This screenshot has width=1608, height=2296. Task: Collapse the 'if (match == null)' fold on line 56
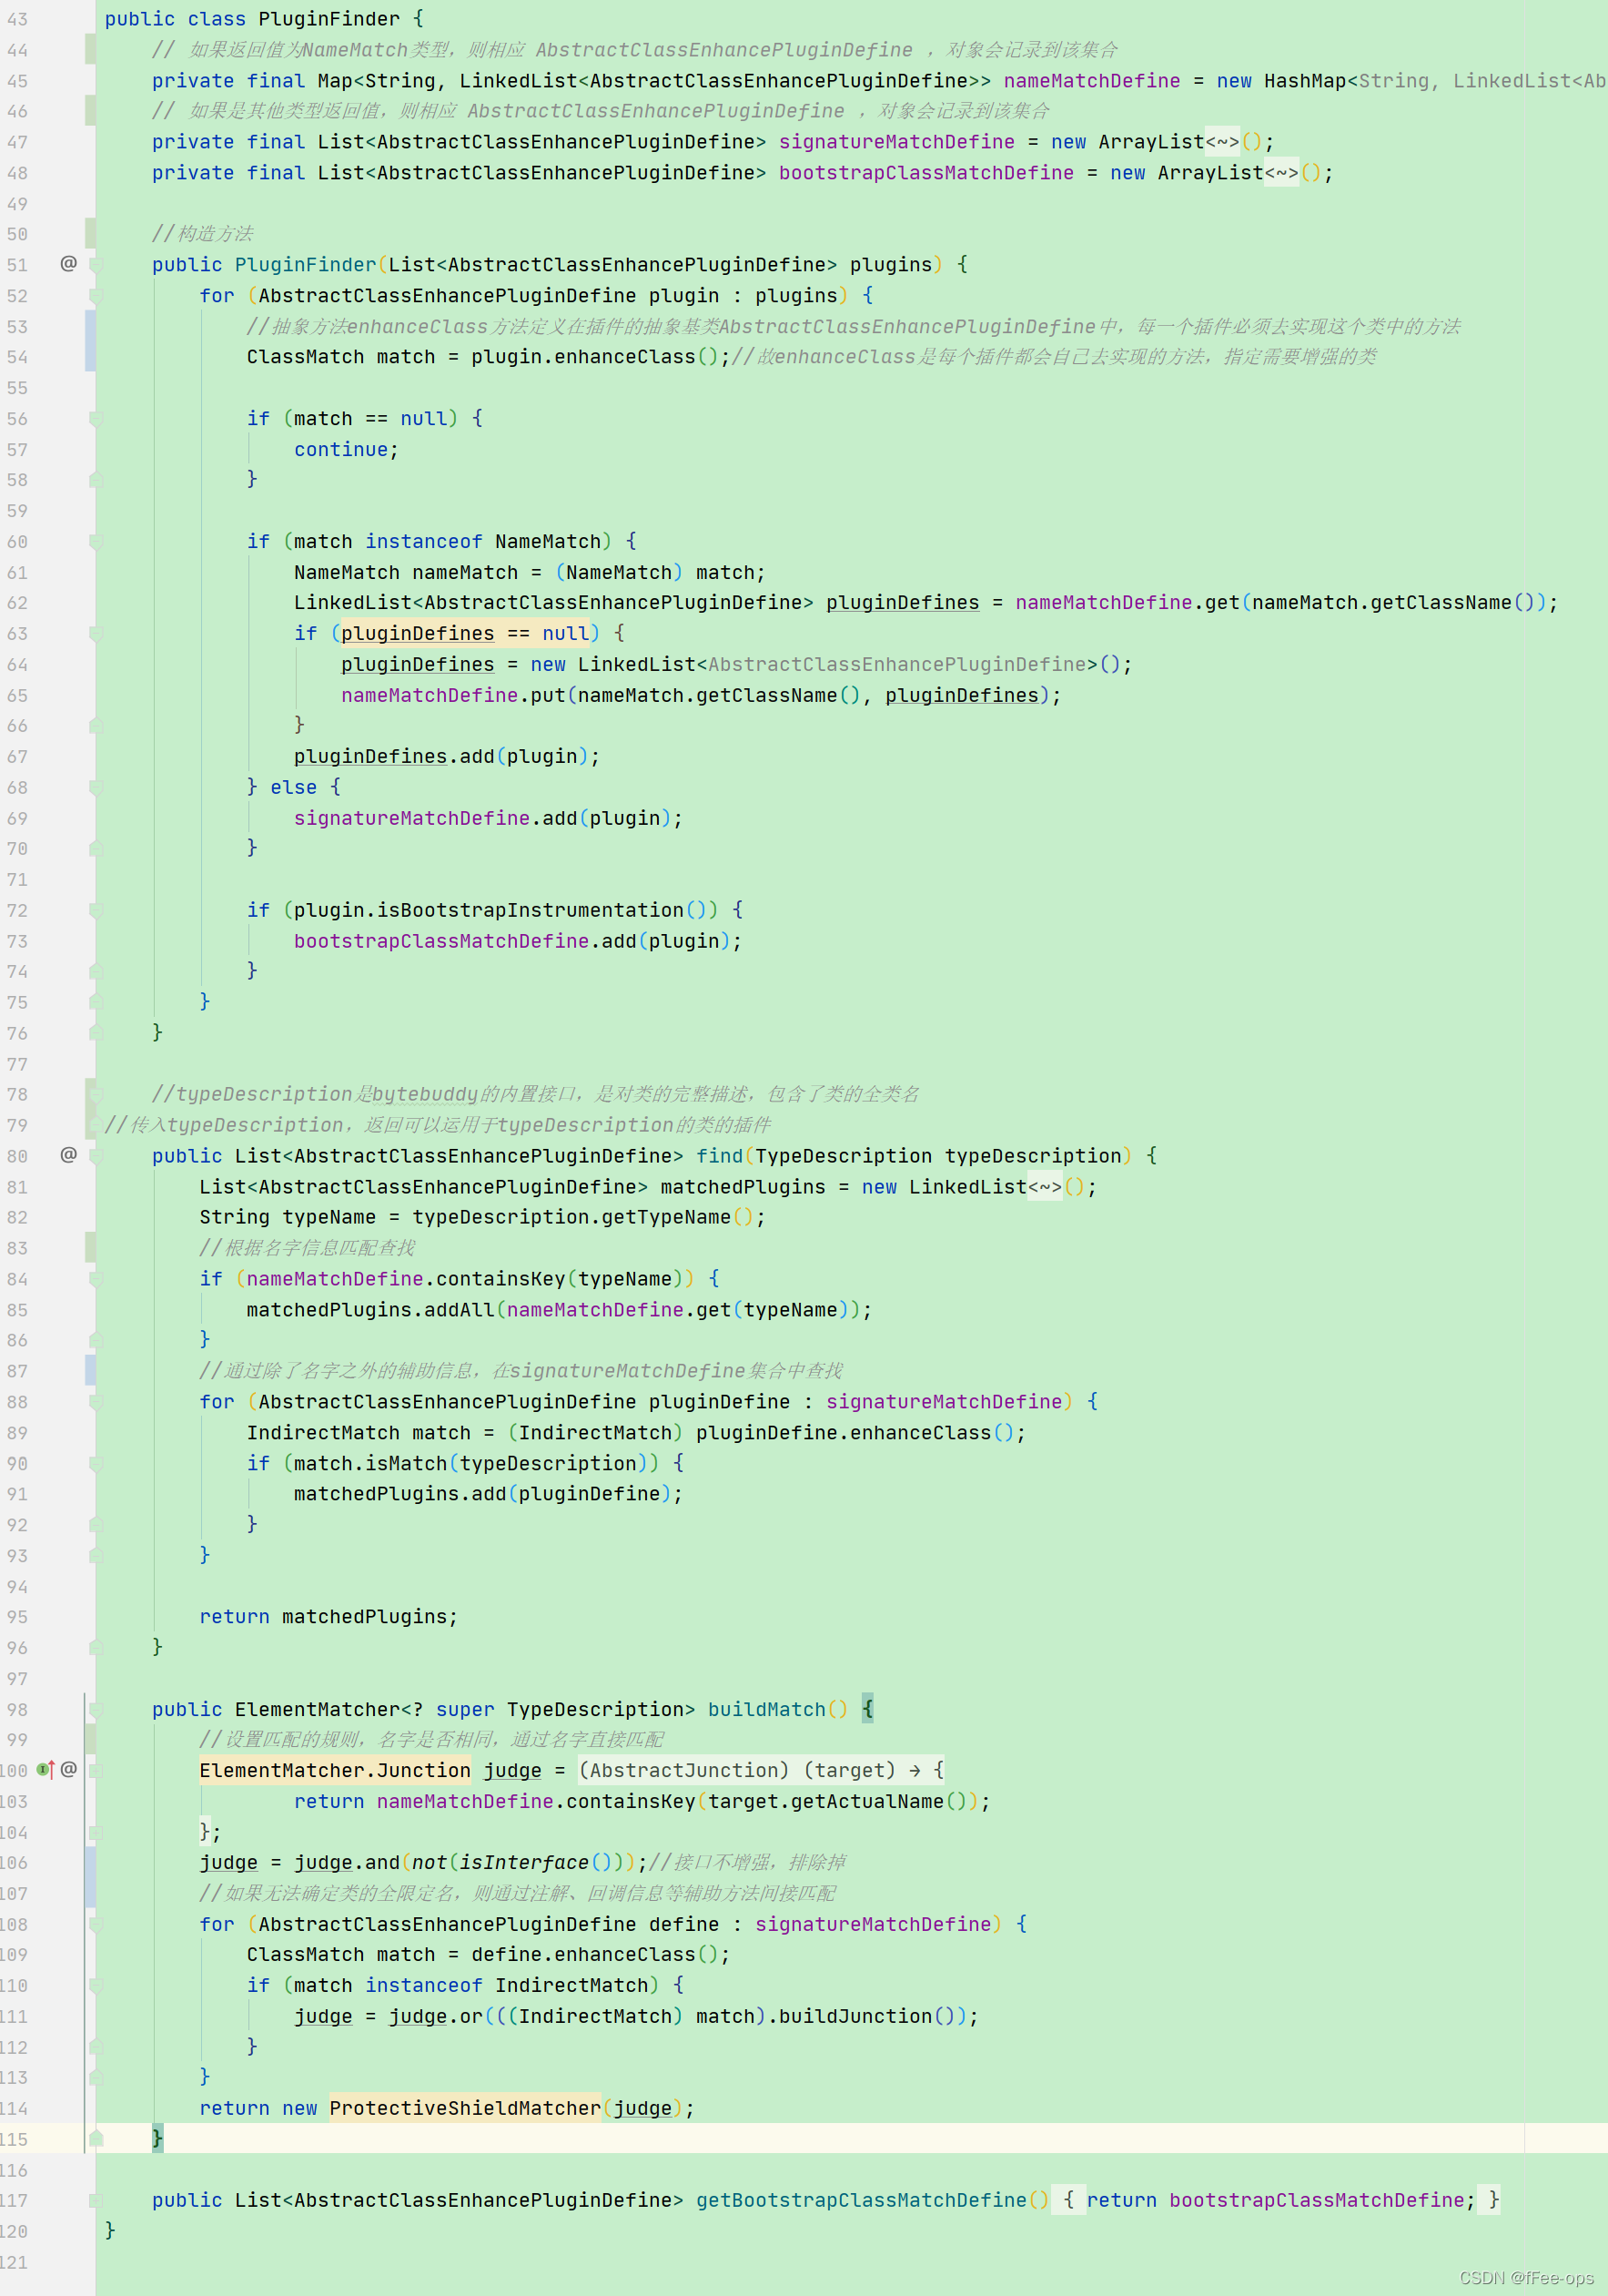[x=96, y=418]
